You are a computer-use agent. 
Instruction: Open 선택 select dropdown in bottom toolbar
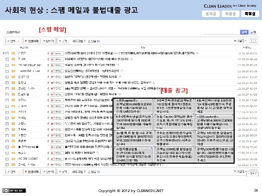13,172
